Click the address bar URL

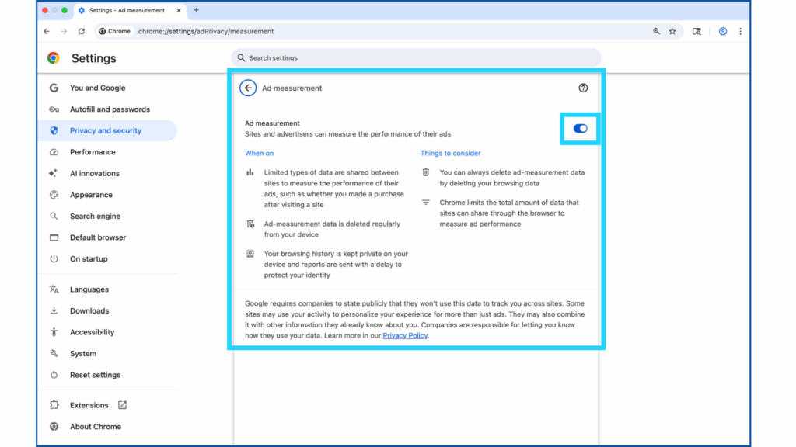(206, 32)
